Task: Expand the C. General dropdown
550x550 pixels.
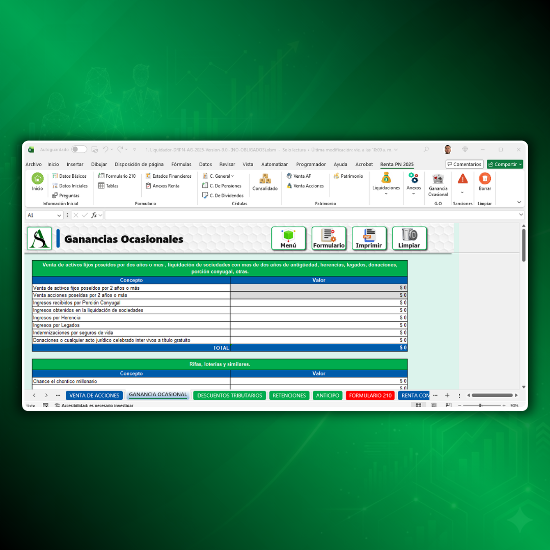Action: (x=218, y=176)
